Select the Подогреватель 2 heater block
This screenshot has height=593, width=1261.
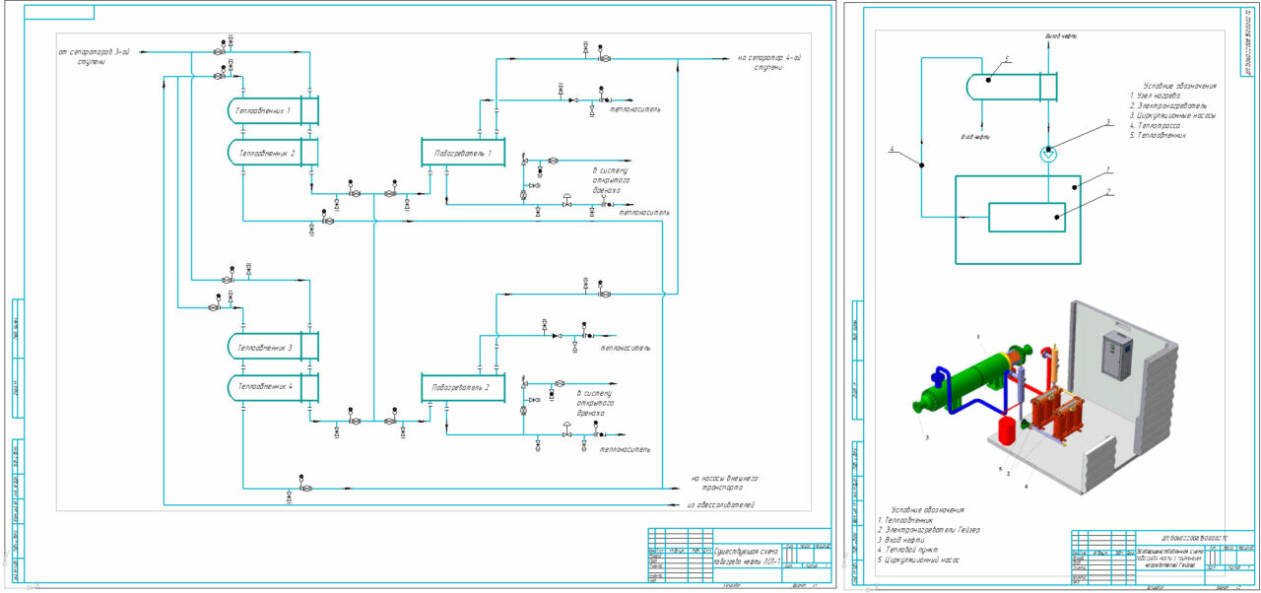coord(463,388)
